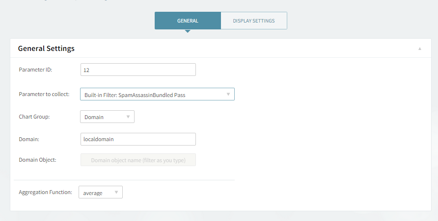Click the Aggregation Function label
This screenshot has width=438, height=221.
click(45, 192)
